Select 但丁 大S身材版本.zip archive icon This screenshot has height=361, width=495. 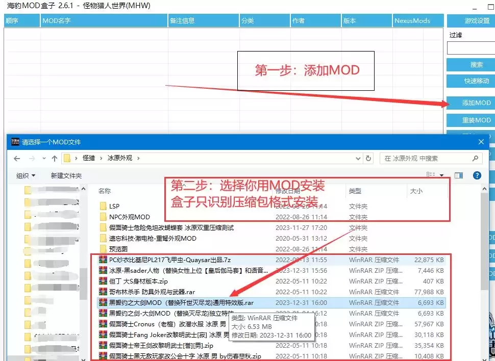click(103, 281)
